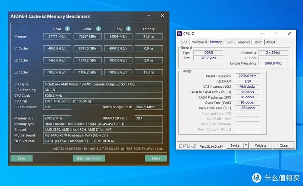The width and height of the screenshot is (303, 186).
Task: Click the Validate button in CPU-Z
Action: (260, 145)
